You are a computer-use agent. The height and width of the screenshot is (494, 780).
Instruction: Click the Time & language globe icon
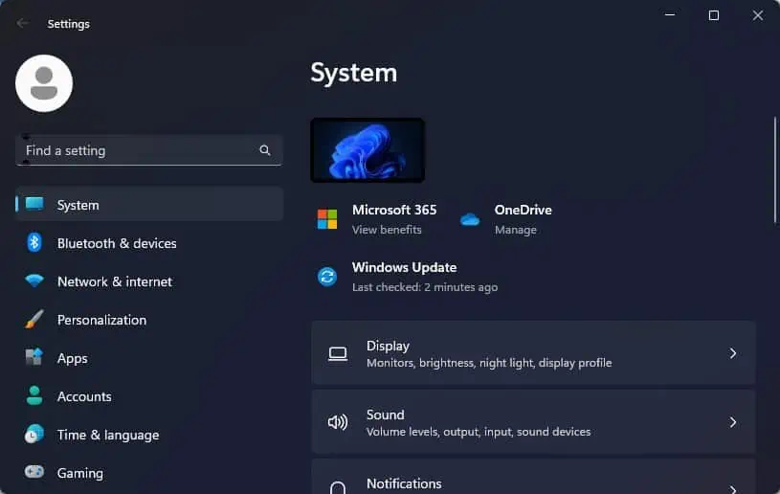coord(34,434)
